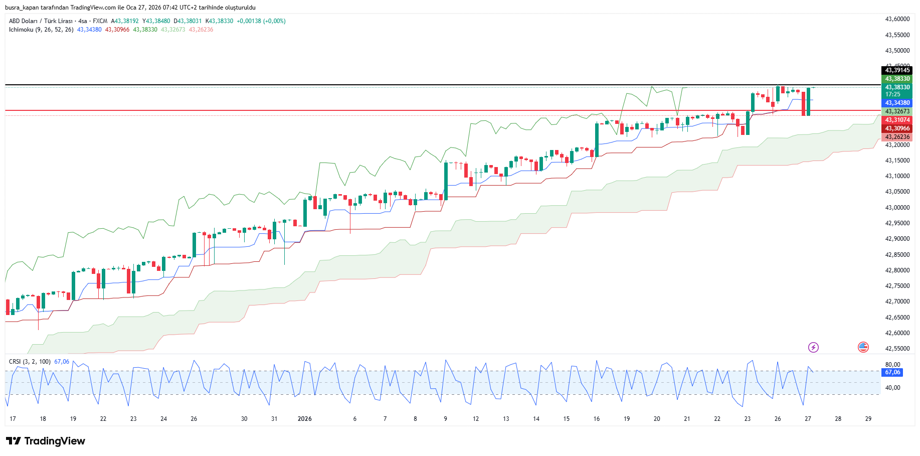The width and height of the screenshot is (920, 456).
Task: Click the busra_kapan header attribution text
Action: click(130, 8)
